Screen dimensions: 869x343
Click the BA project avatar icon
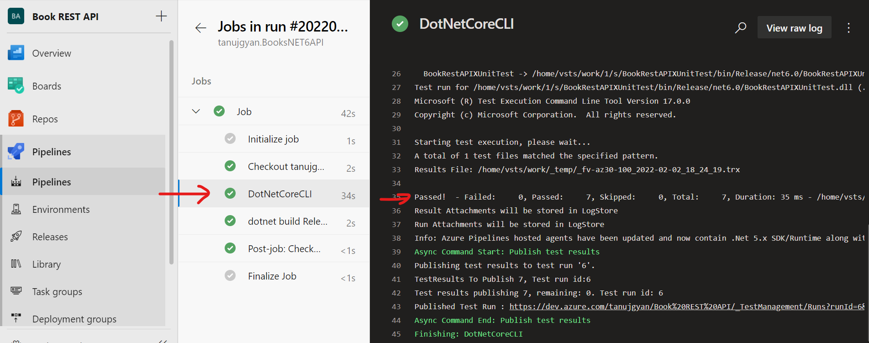[16, 16]
